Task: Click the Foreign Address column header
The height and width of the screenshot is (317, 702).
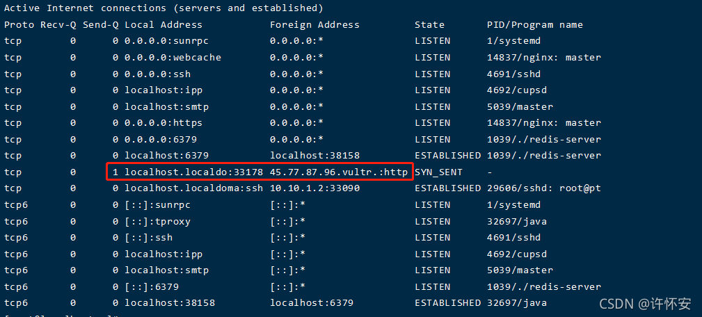Action: [314, 24]
